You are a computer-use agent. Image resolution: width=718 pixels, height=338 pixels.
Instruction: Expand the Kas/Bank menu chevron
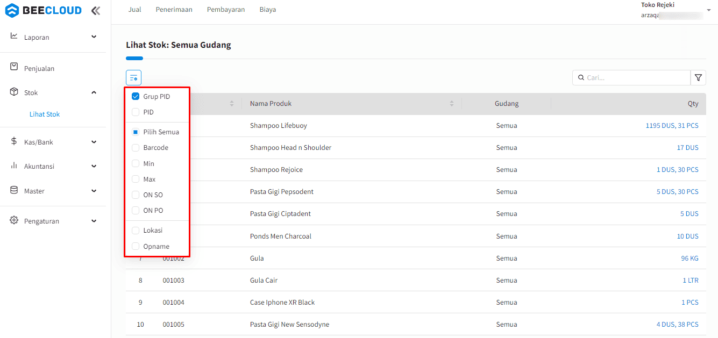94,142
